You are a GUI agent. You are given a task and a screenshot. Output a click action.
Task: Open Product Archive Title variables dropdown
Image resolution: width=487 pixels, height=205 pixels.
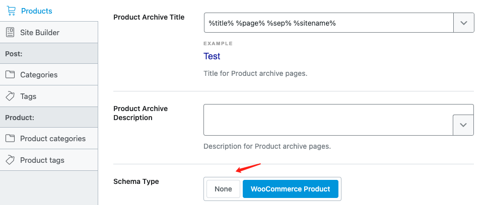pyautogui.click(x=464, y=23)
